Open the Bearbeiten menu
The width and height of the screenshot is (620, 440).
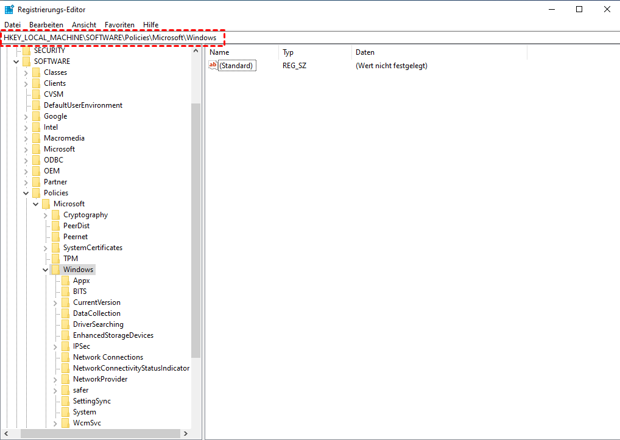(x=46, y=25)
